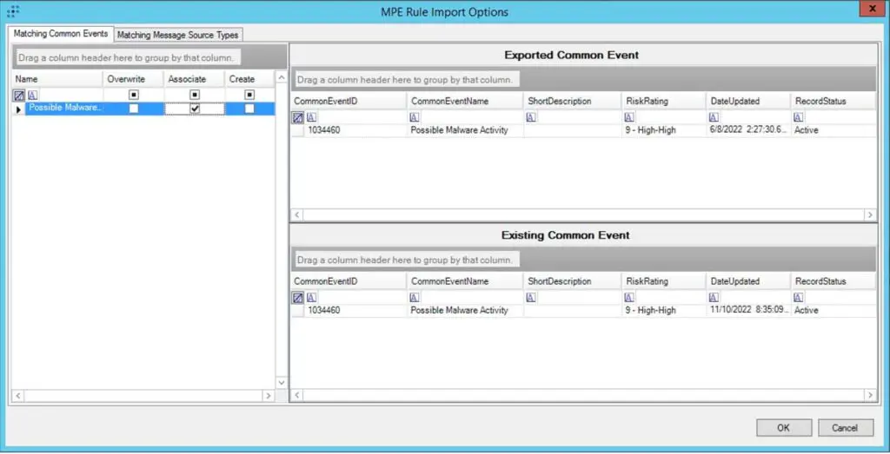Open the DateUpdated filter condition in the Exported grid
Screen dimensions: 890x454
(714, 117)
